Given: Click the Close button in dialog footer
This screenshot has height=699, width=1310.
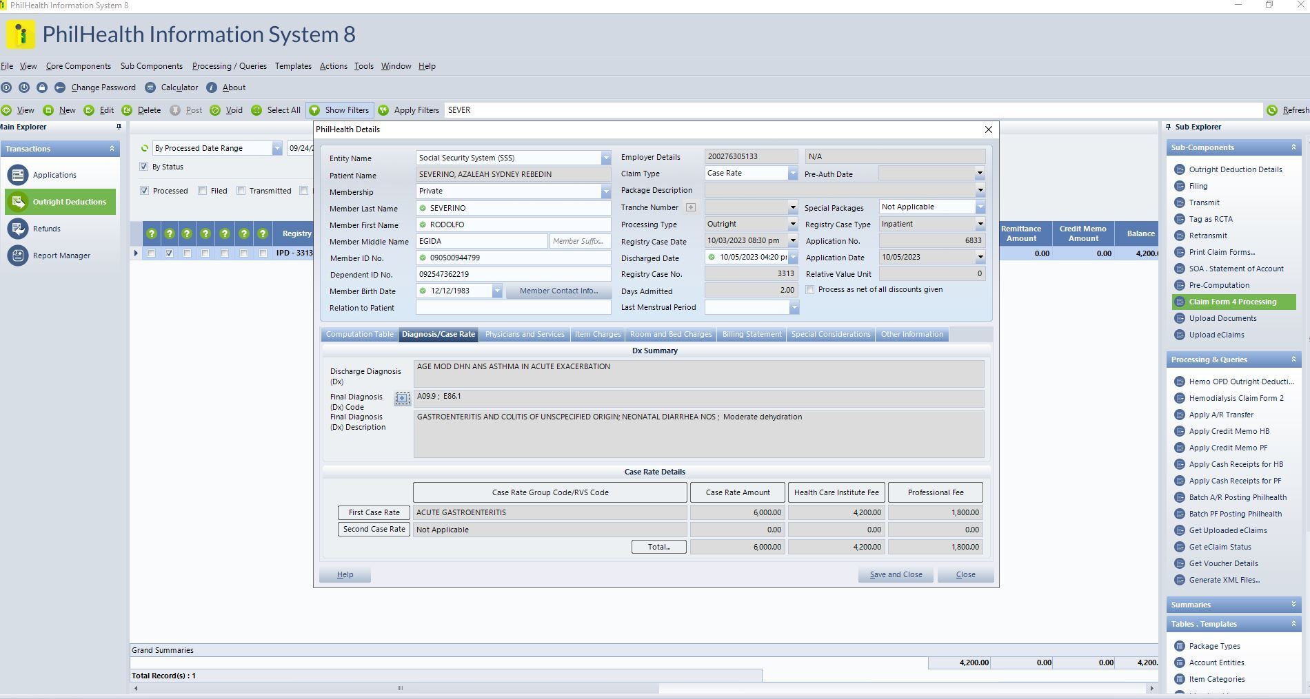Looking at the screenshot, I should coord(965,575).
